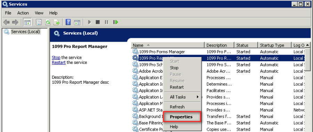Viewport: 313px width, 132px height.
Task: Choose Stop in the context menu
Action: click(x=182, y=68)
